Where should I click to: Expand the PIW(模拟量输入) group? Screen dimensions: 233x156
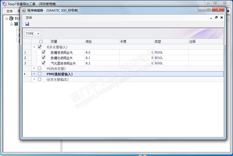[34, 74]
